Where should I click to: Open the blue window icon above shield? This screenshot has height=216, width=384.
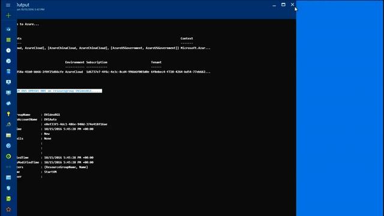(x=8, y=178)
